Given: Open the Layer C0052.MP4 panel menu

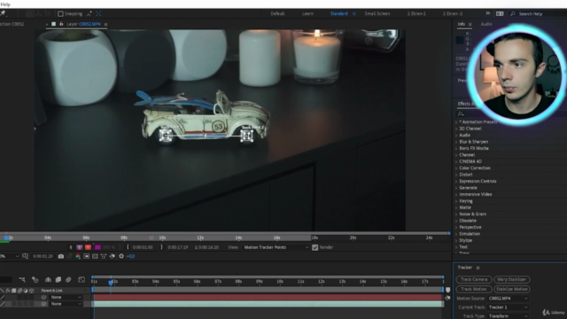Looking at the screenshot, I should coord(105,24).
